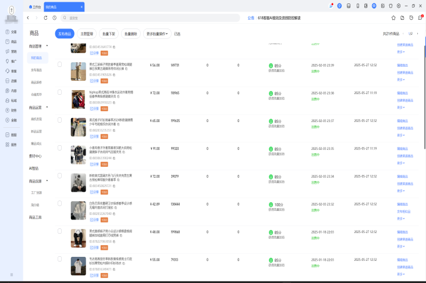Open 店铺 (shop) in left sidebar
The width and height of the screenshot is (426, 283).
tap(10, 81)
